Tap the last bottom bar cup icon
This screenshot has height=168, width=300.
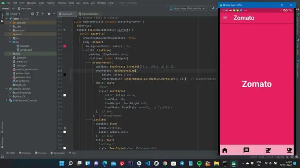(x=290, y=150)
